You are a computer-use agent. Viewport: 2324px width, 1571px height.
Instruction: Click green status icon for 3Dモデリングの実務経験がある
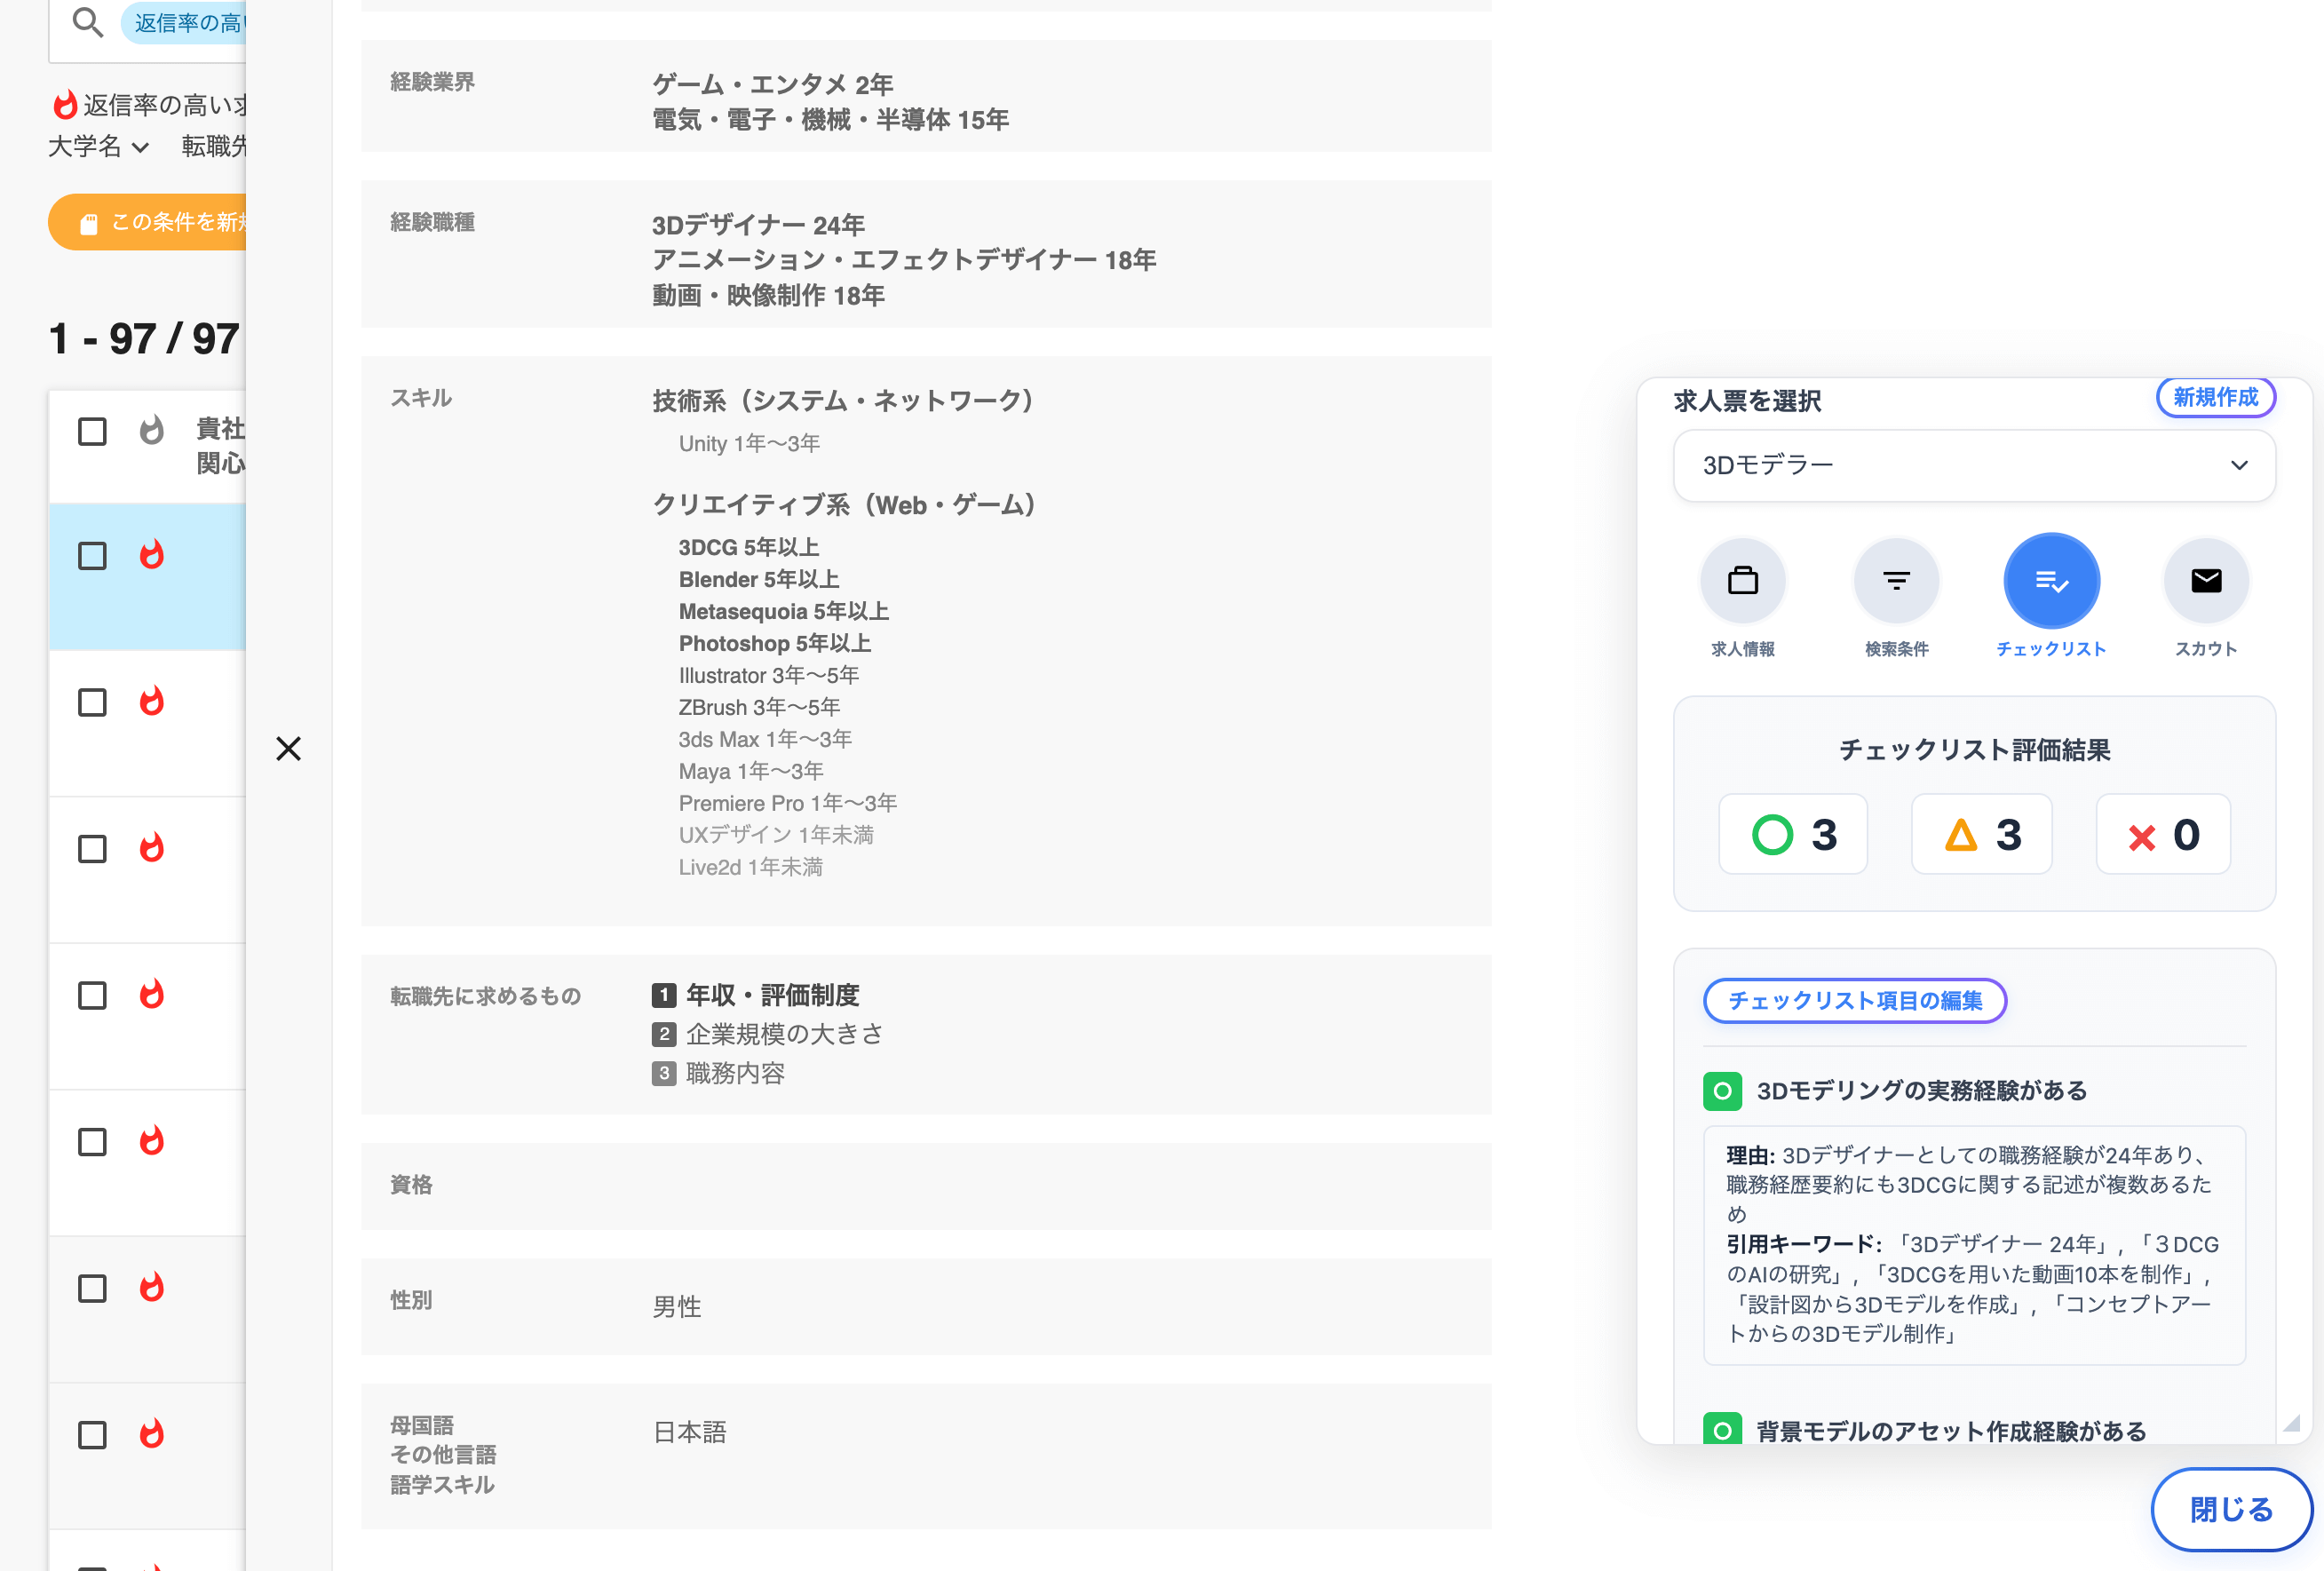coord(1722,1091)
